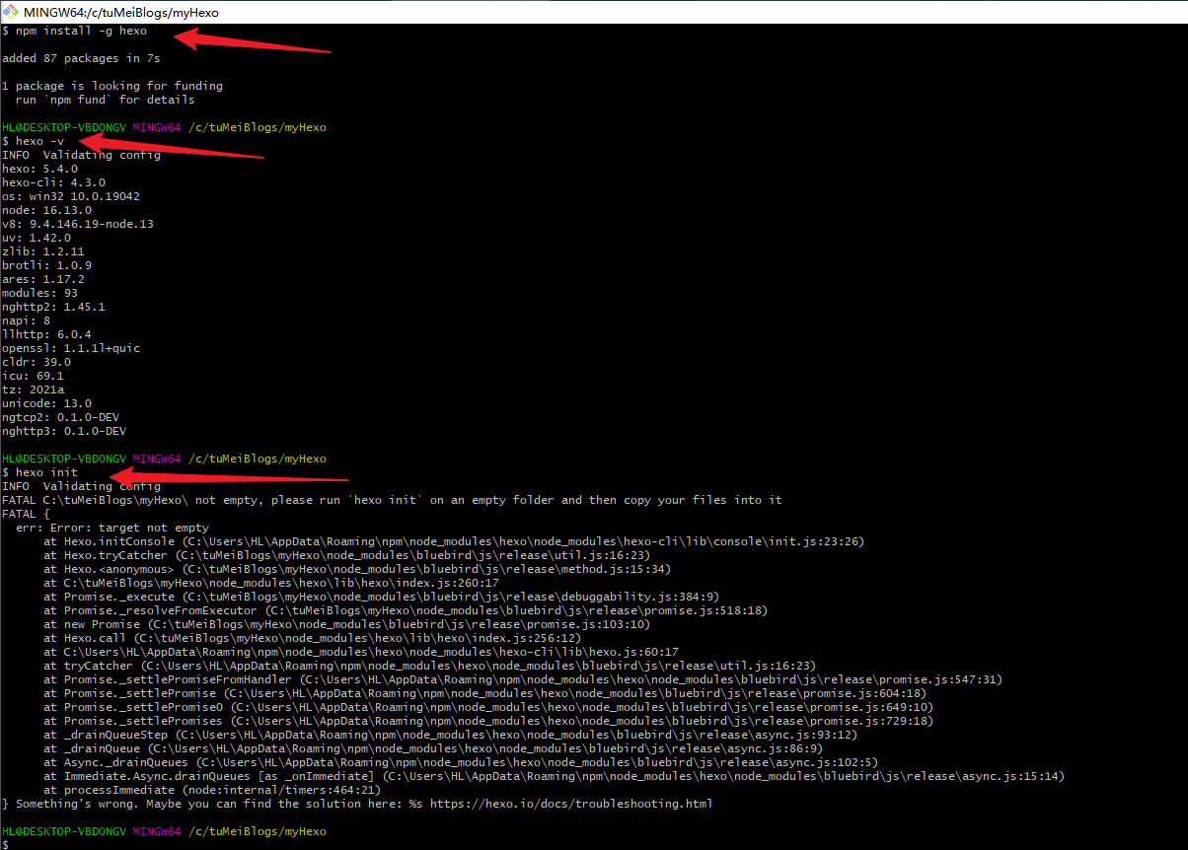Image resolution: width=1188 pixels, height=850 pixels.
Task: Click the line 'tz: 2021a'
Action: coord(33,390)
